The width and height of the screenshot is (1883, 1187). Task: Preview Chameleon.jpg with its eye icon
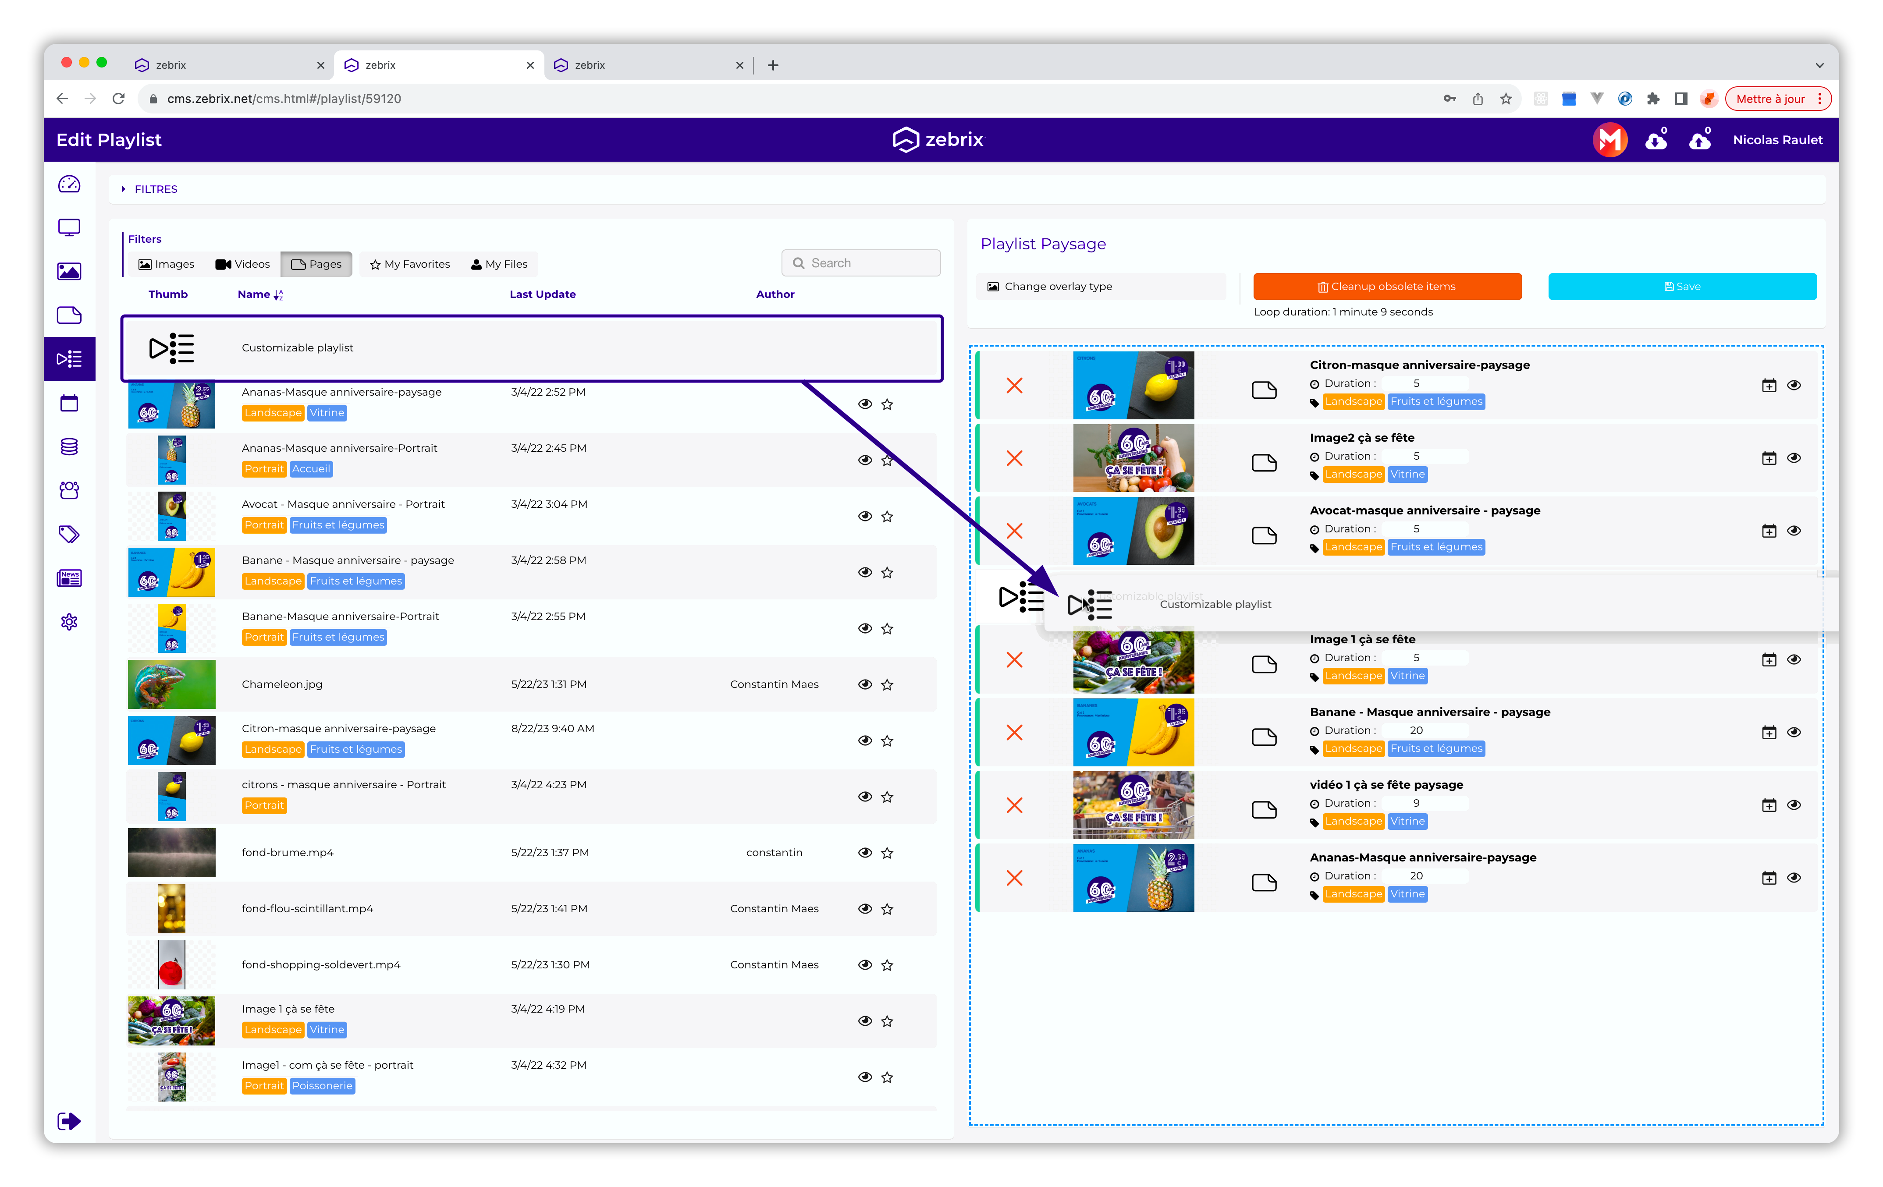point(864,684)
